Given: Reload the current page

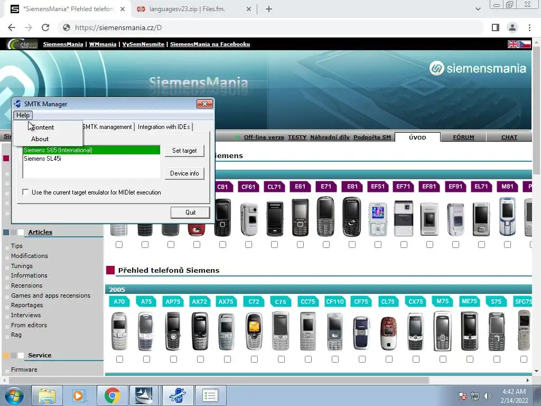Looking at the screenshot, I should pyautogui.click(x=45, y=27).
